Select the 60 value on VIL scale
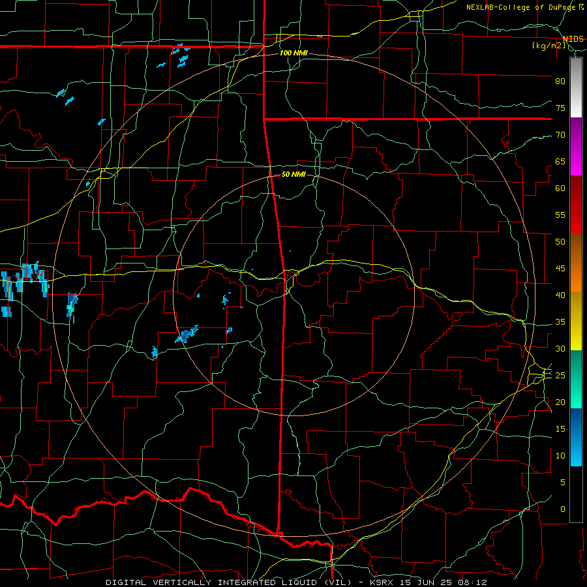The width and height of the screenshot is (587, 587). (x=560, y=188)
